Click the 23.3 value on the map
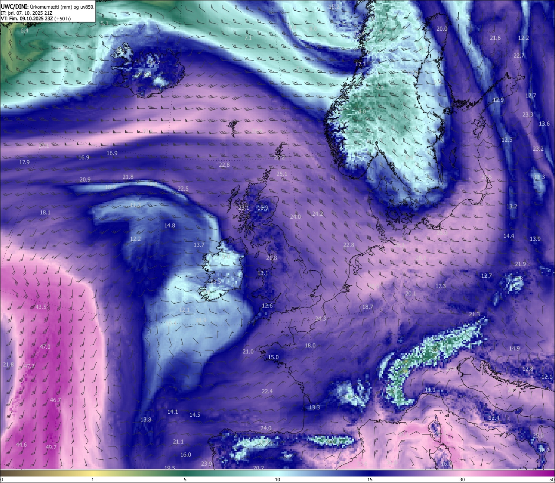The image size is (555, 483). tap(528, 115)
